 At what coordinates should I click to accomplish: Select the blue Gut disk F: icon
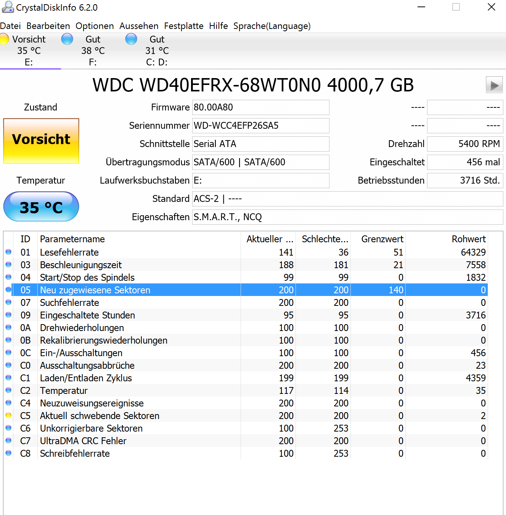pos(67,39)
